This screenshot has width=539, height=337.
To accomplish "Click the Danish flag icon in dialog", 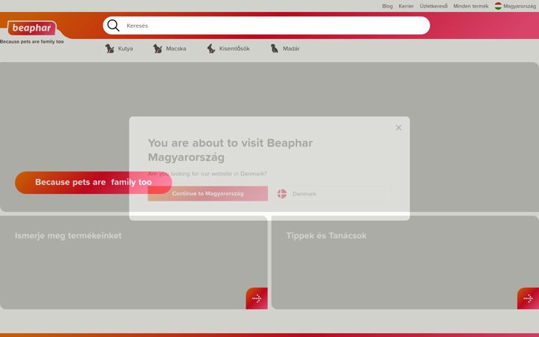I will [x=282, y=194].
